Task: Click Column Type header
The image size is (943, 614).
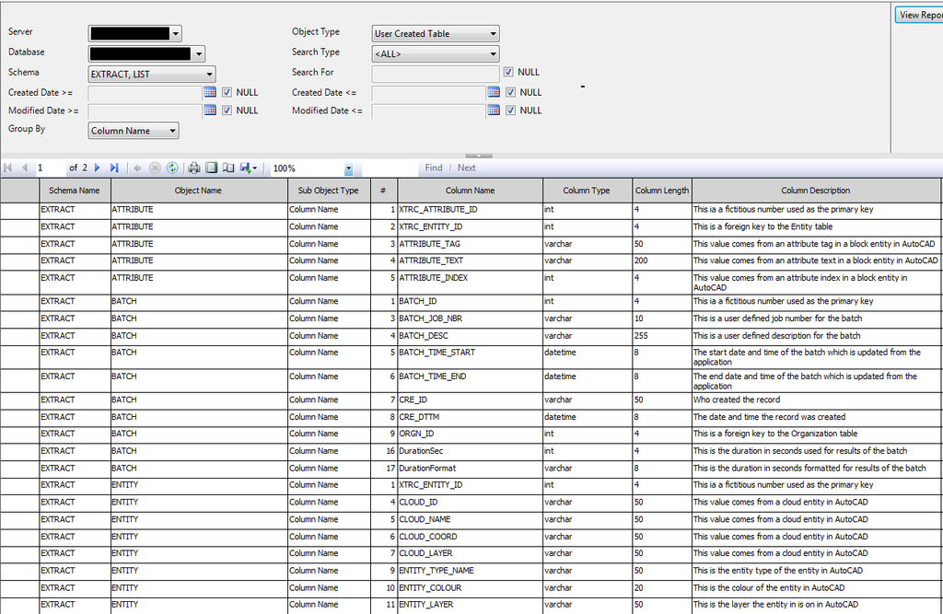Action: 587,190
